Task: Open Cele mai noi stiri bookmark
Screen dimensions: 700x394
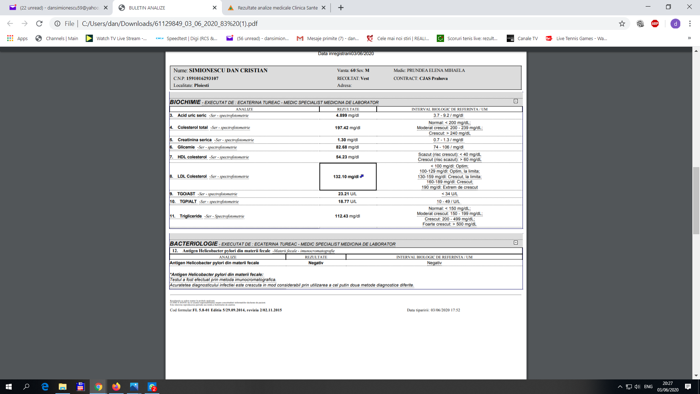Action: click(398, 38)
